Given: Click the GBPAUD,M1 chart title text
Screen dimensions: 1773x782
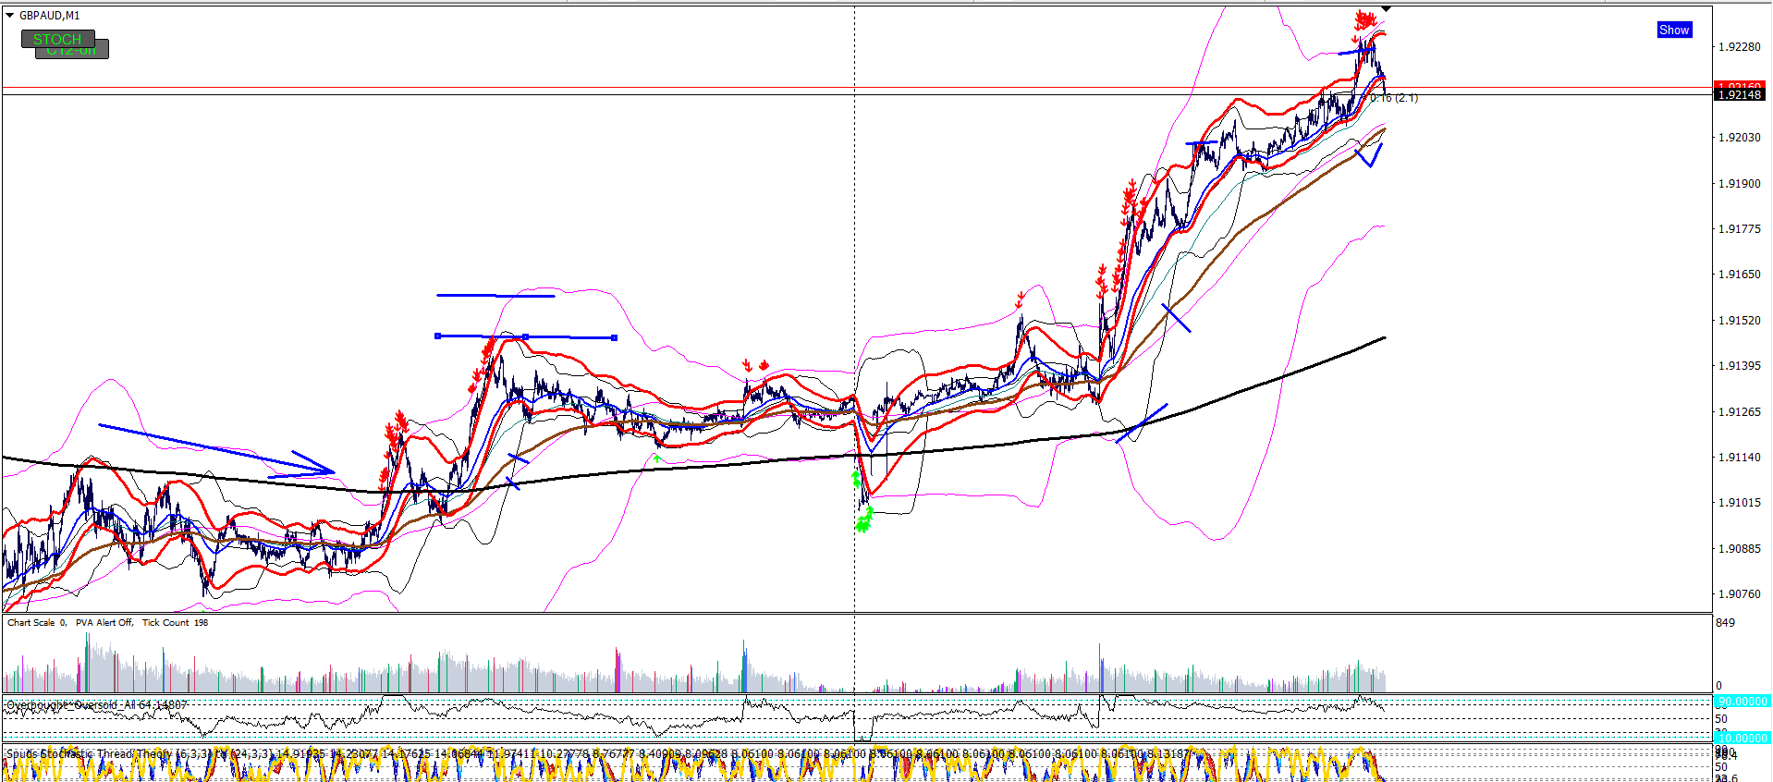Looking at the screenshot, I should (x=50, y=16).
